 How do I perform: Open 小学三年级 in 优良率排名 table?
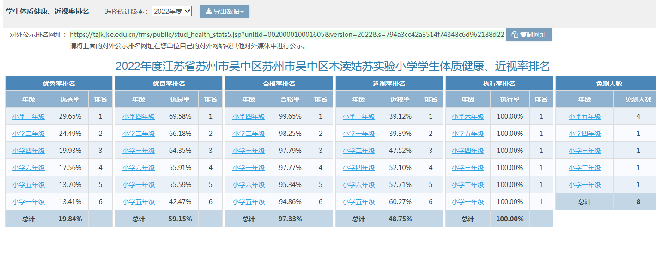(x=139, y=151)
